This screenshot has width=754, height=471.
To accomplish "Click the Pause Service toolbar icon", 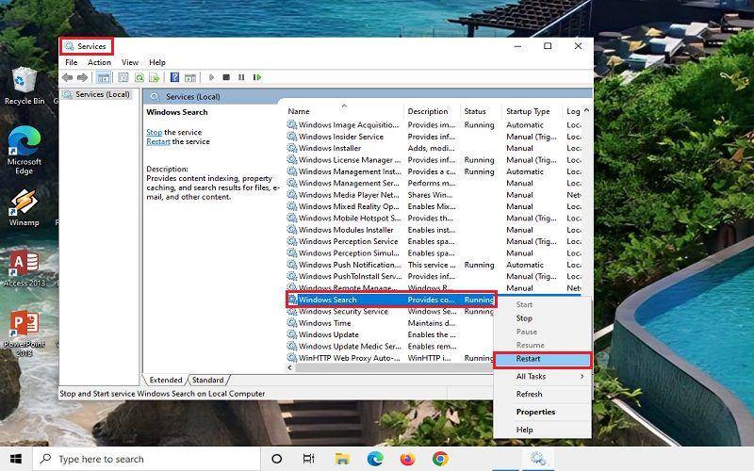I will (241, 77).
